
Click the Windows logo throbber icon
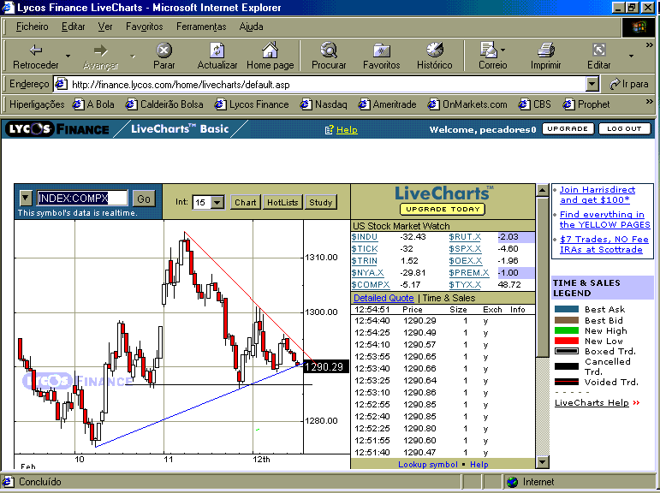tap(639, 27)
